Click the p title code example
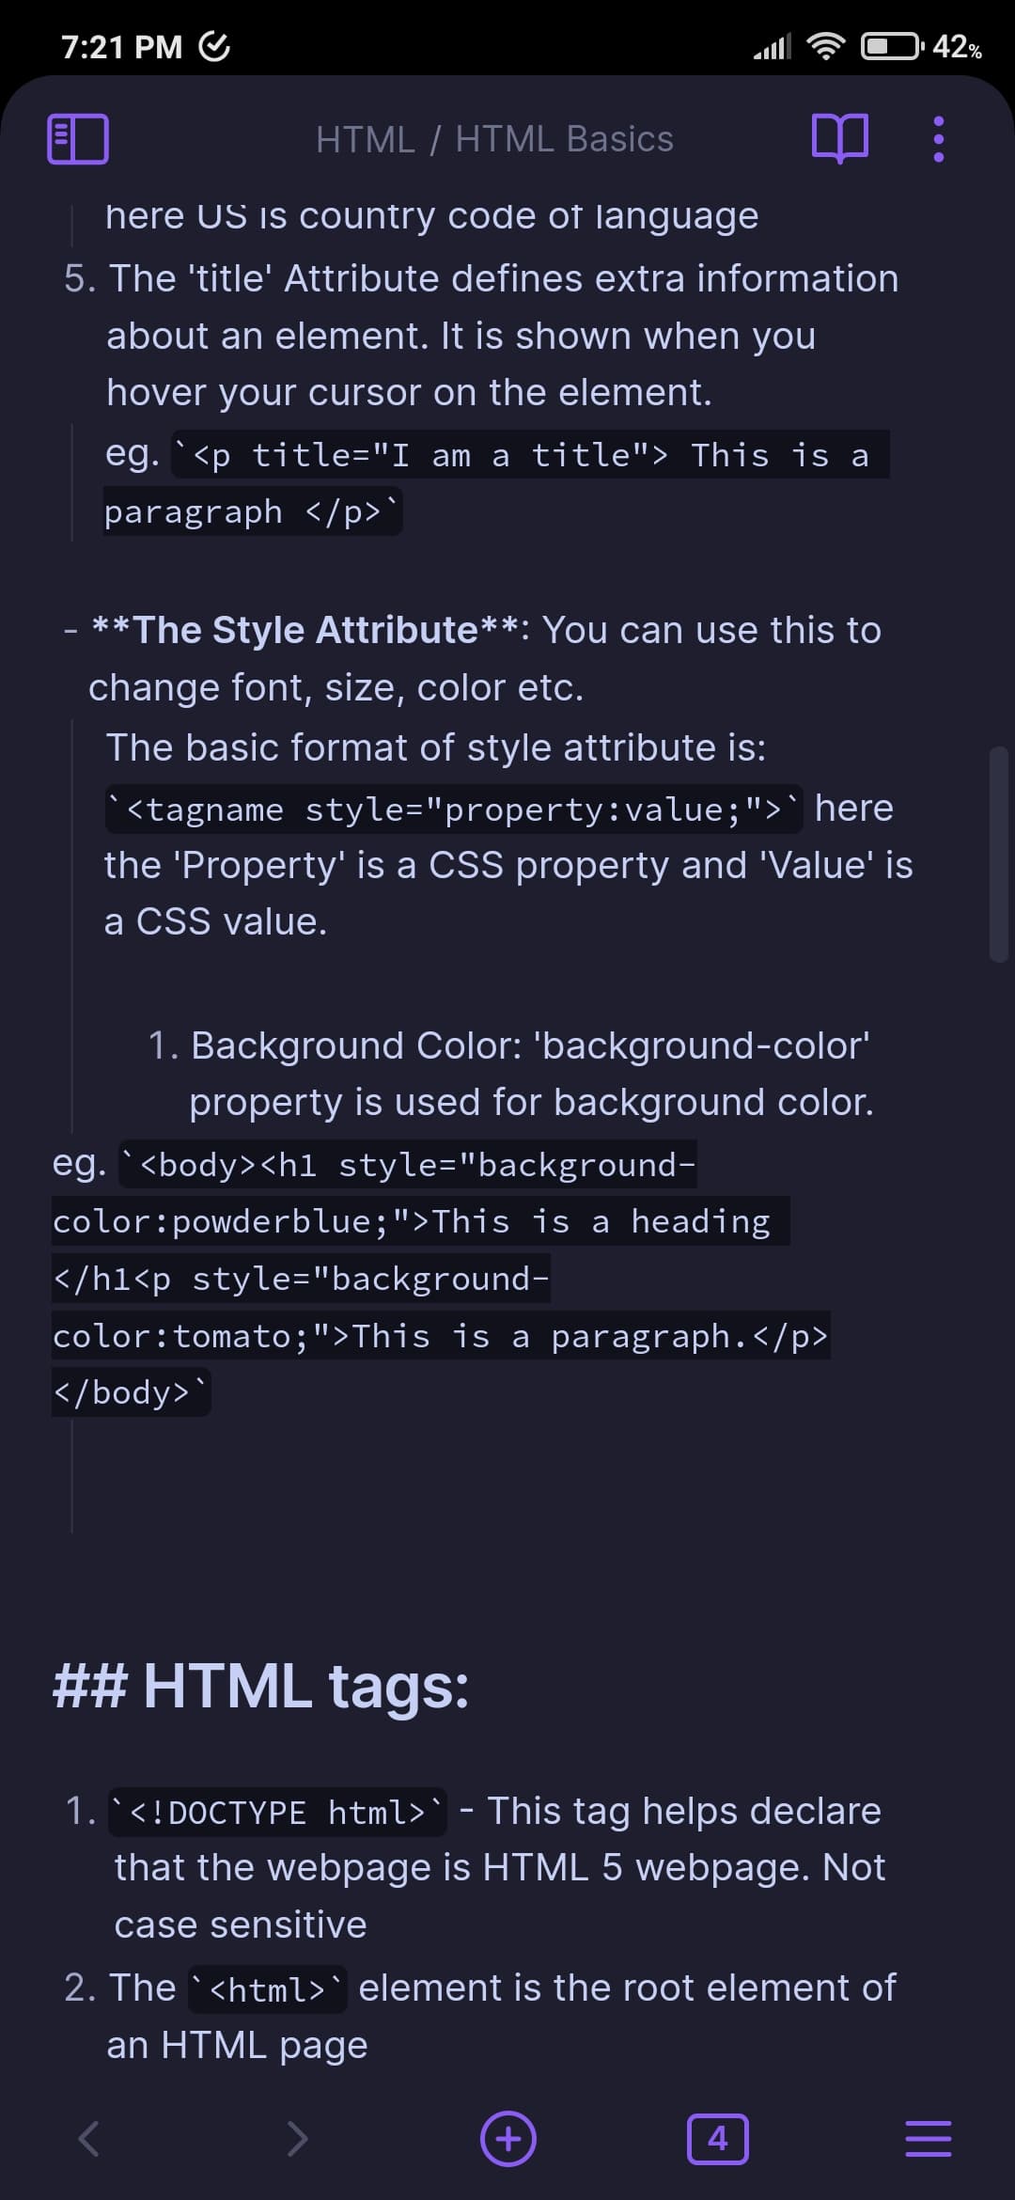 click(531, 456)
